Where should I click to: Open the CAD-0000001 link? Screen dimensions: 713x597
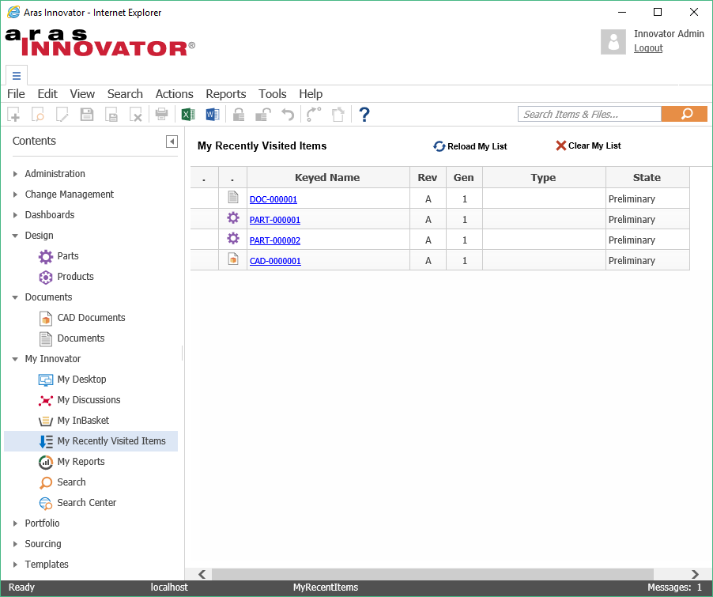click(275, 261)
